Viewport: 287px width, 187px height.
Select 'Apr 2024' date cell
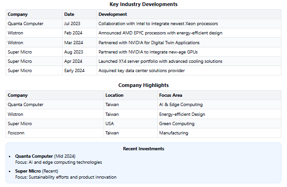click(79, 61)
